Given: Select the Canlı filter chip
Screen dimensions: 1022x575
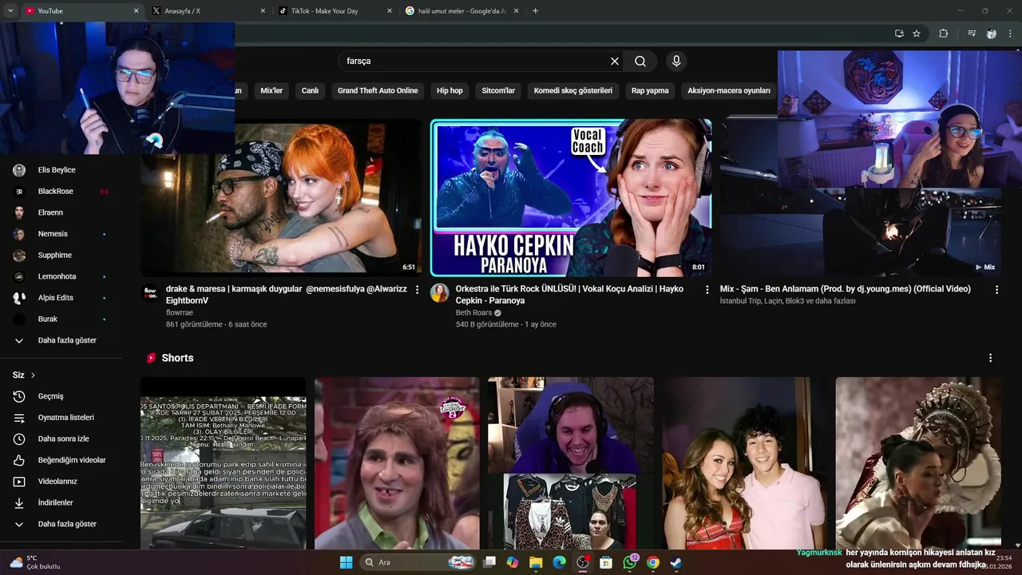Looking at the screenshot, I should click(x=310, y=91).
